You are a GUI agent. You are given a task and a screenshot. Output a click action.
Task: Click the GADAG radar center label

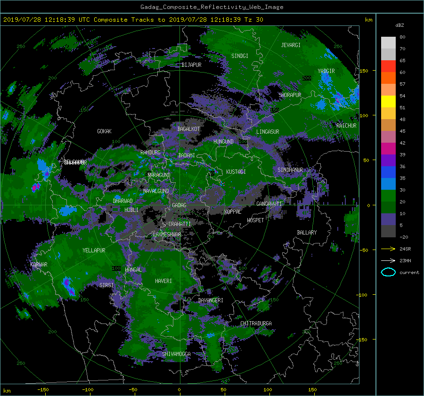[x=179, y=205]
